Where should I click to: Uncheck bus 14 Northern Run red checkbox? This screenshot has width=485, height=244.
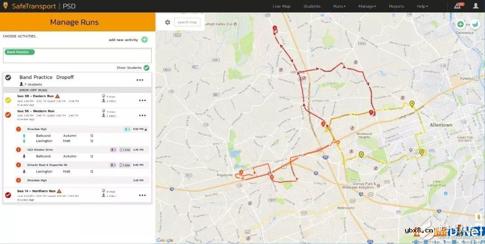click(x=8, y=195)
